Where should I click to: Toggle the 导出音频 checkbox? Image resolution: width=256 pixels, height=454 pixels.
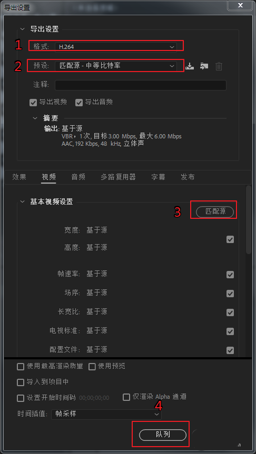click(79, 102)
